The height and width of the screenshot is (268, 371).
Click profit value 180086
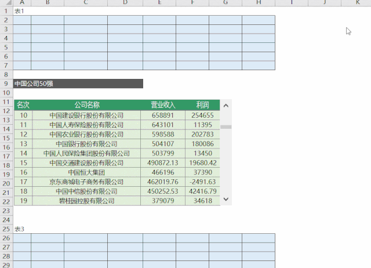coord(202,144)
